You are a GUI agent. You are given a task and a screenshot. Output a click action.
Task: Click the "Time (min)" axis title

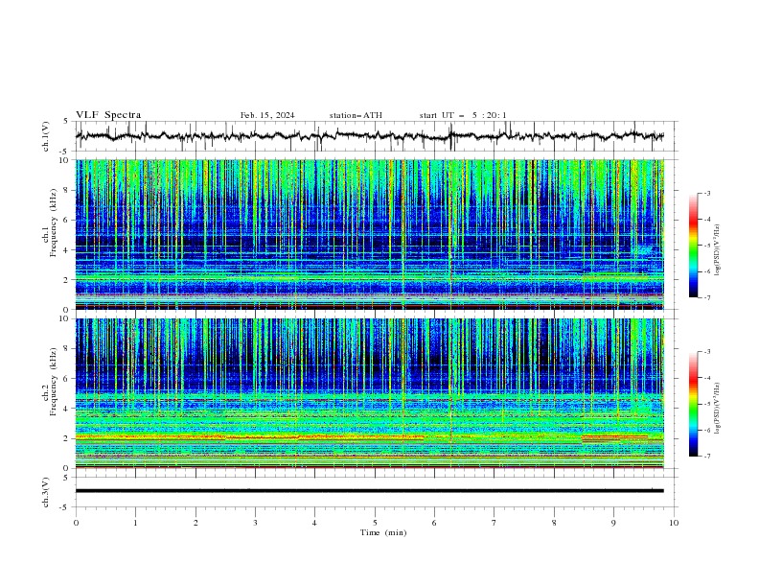coord(383,532)
